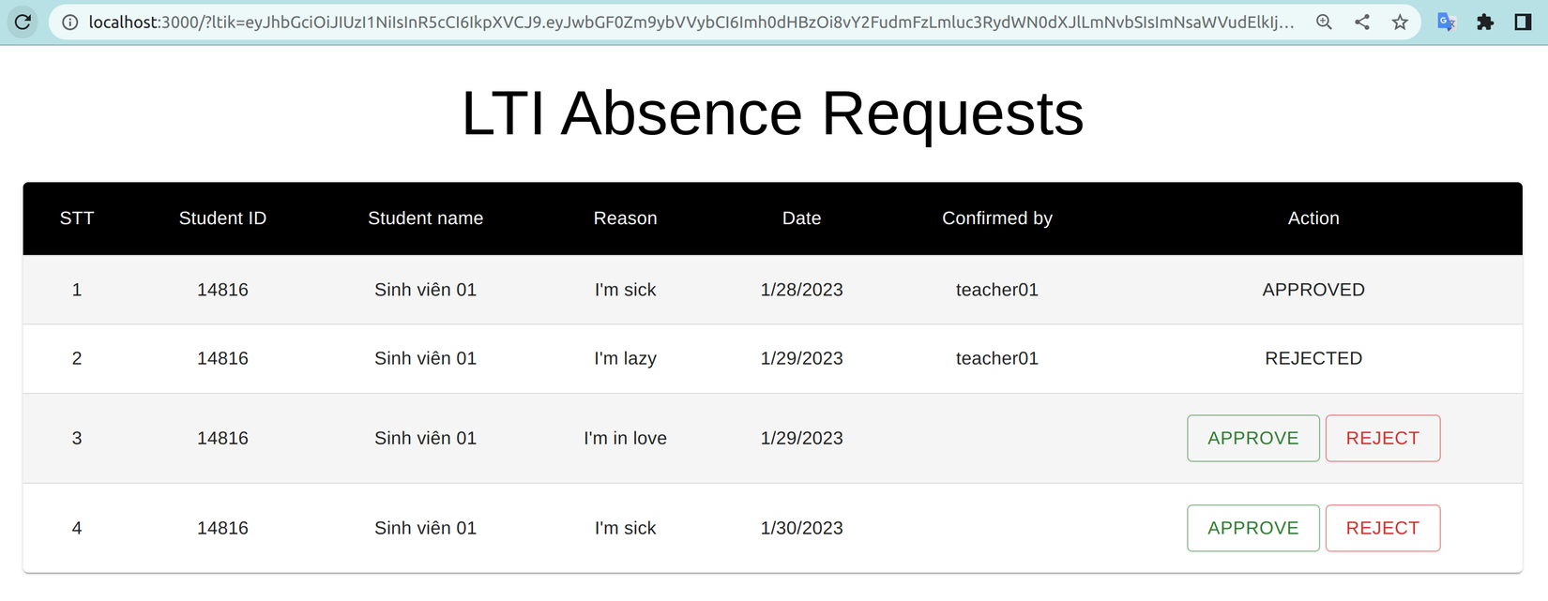Click the site information icon

point(69,22)
